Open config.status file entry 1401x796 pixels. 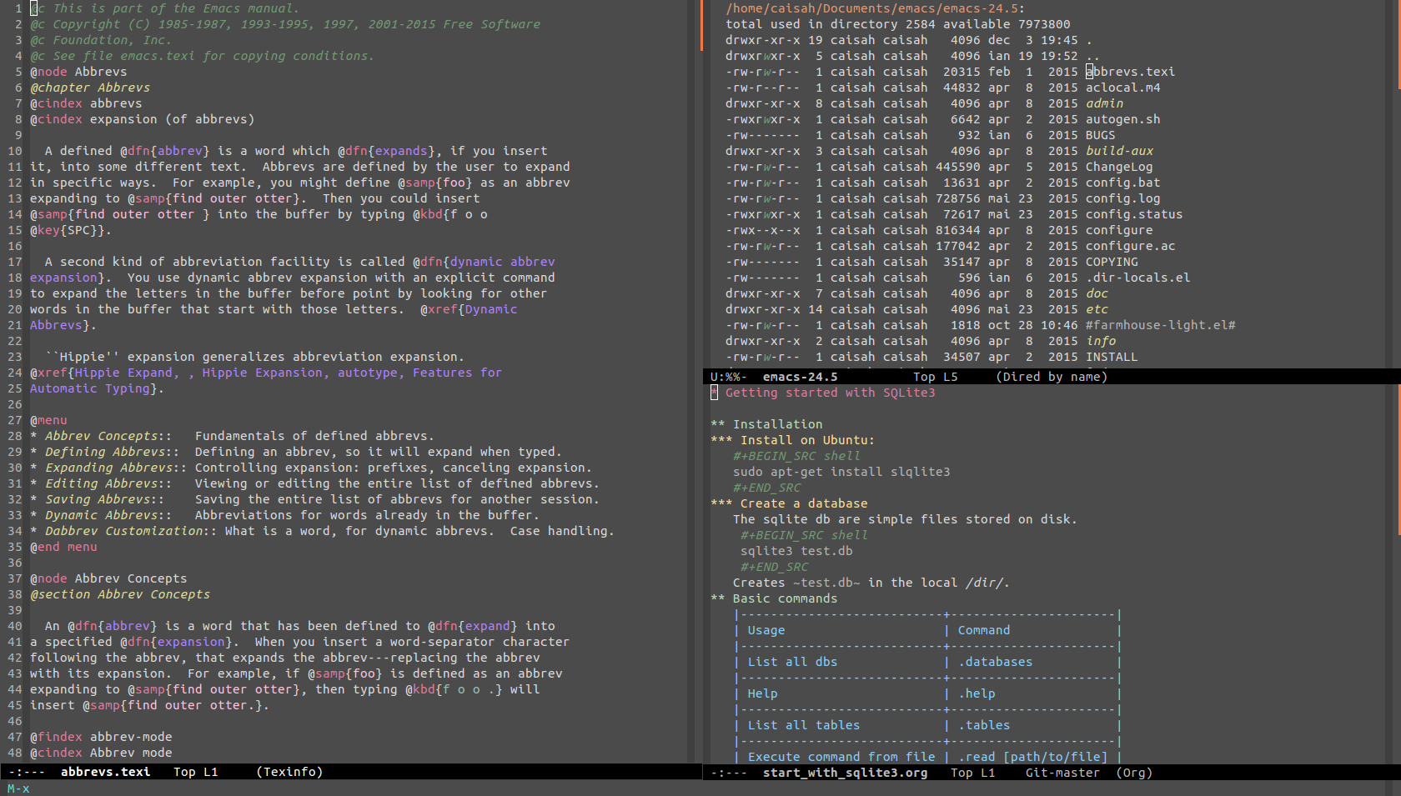tap(1134, 214)
